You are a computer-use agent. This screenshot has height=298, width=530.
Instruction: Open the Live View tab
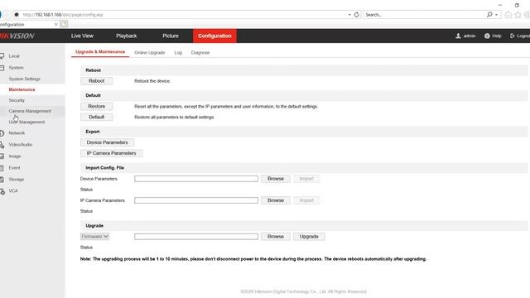click(x=82, y=36)
